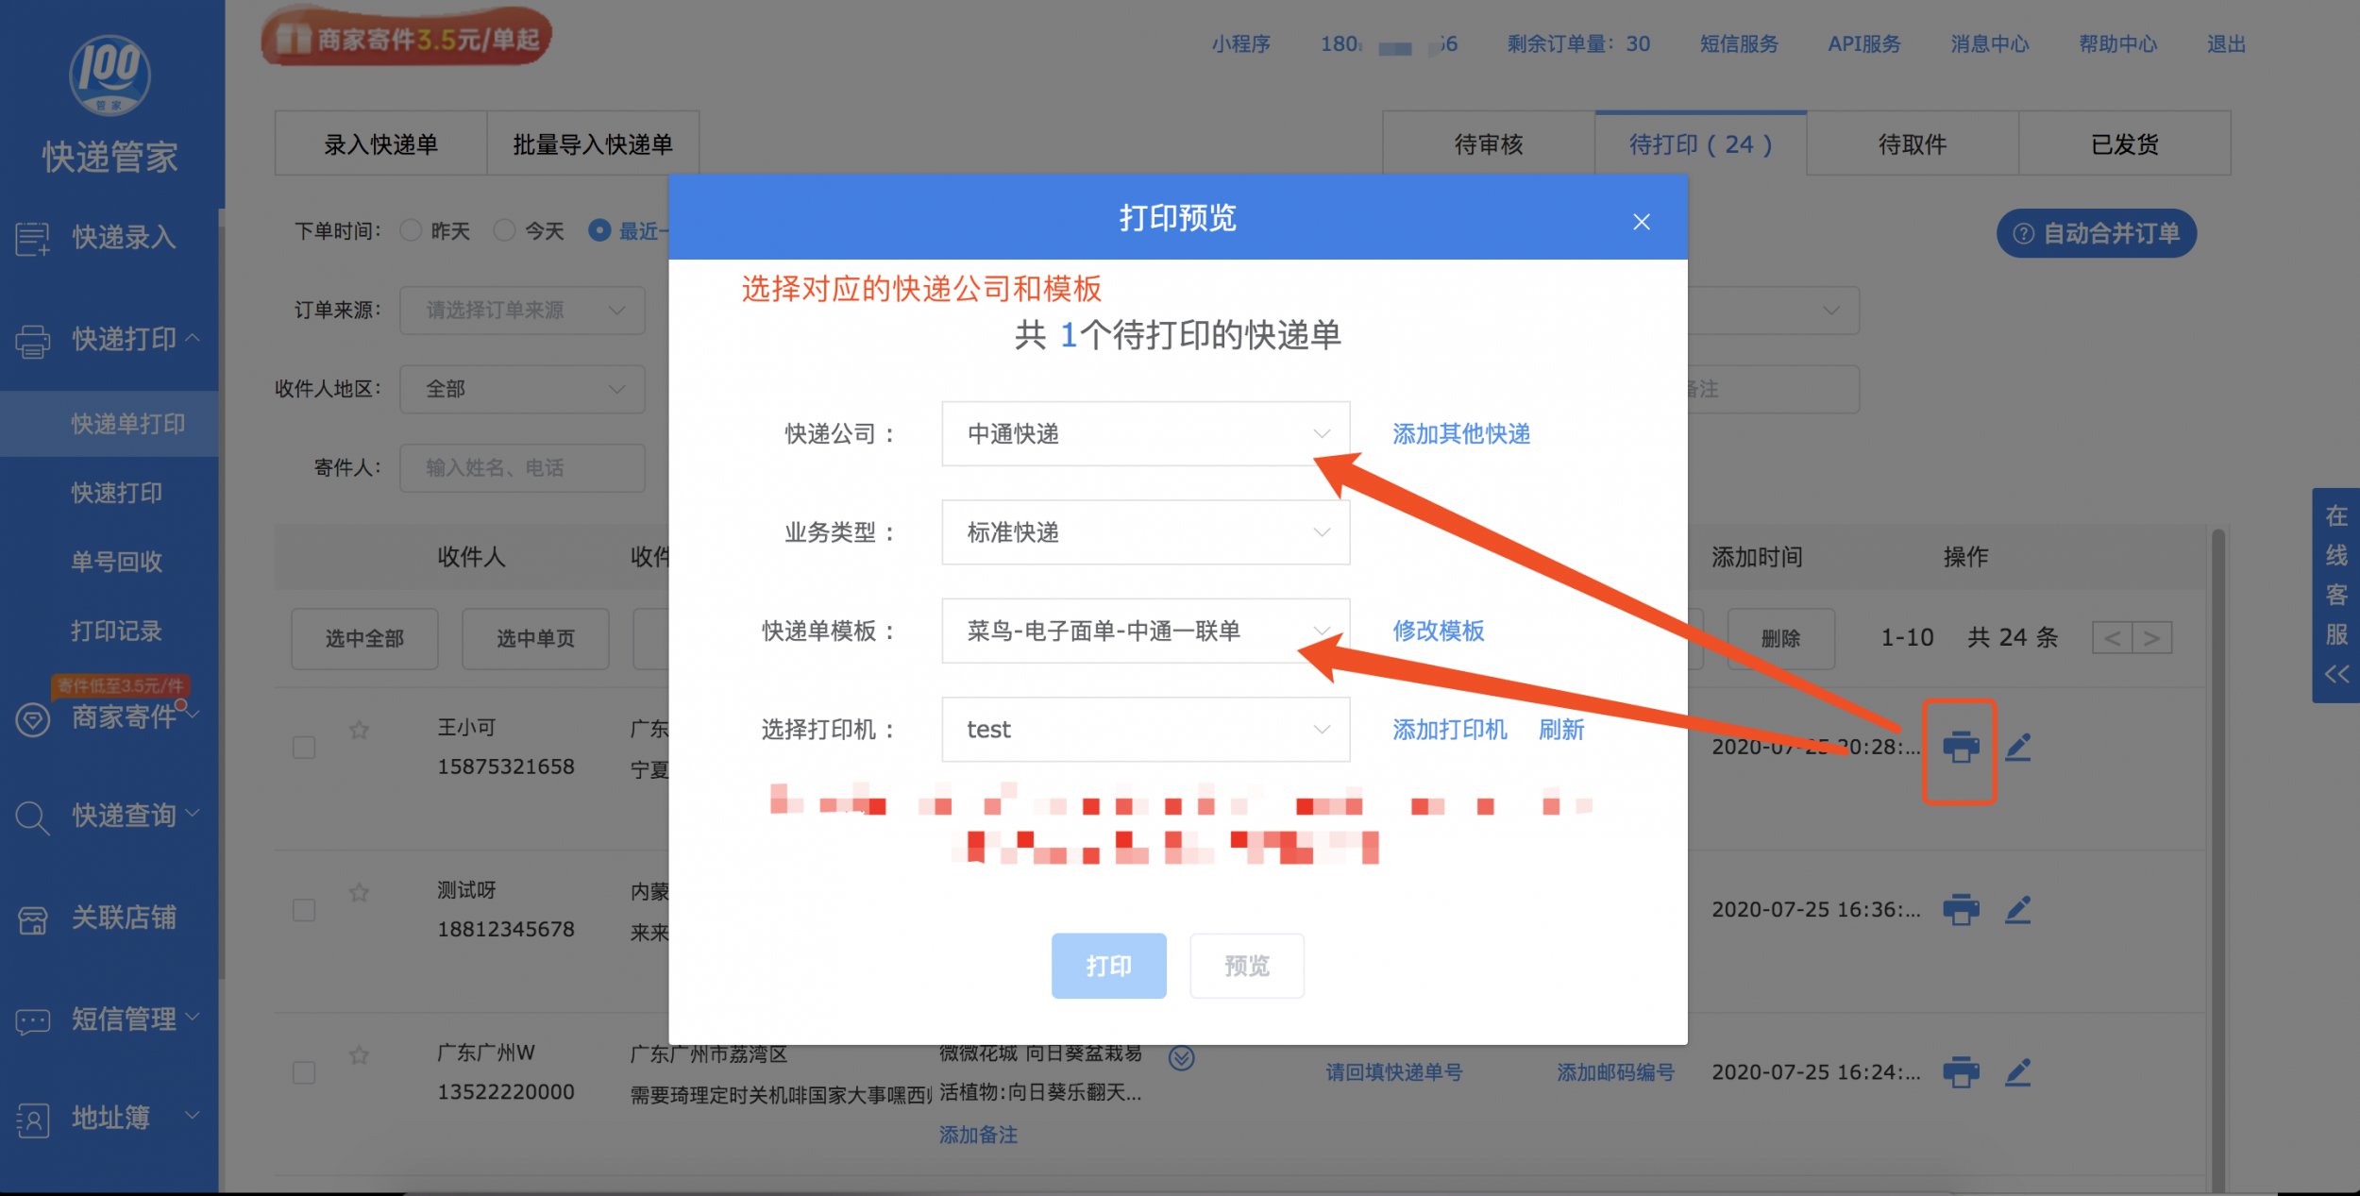Screen dimensions: 2360x1196
Task: Click the vertical scrollbar of the order list
Action: [2217, 859]
